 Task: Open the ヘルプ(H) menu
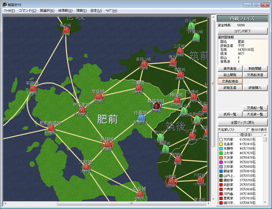tap(111, 11)
